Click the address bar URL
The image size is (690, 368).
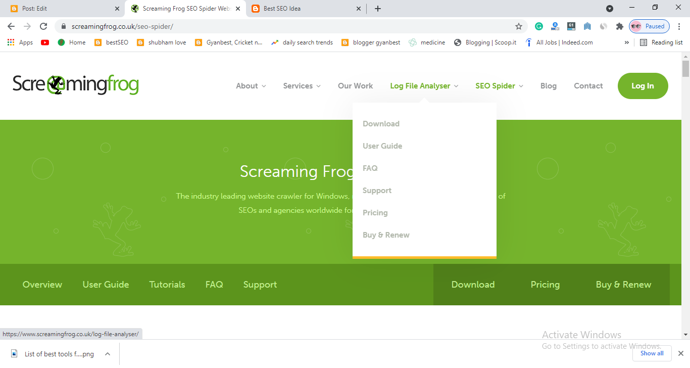pos(122,26)
